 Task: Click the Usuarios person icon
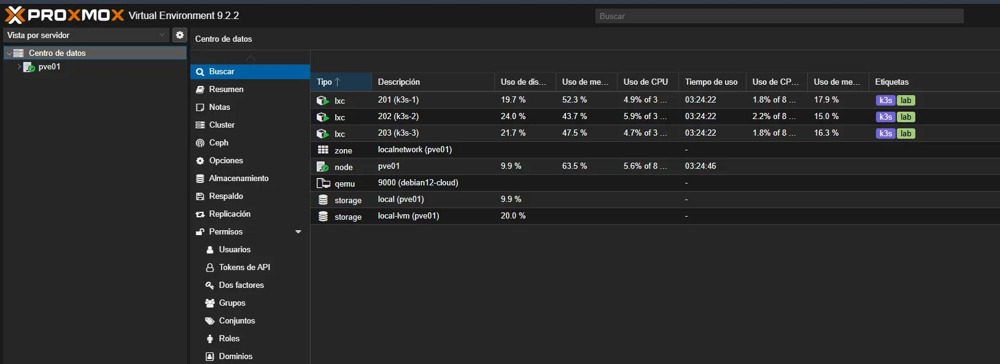[210, 250]
